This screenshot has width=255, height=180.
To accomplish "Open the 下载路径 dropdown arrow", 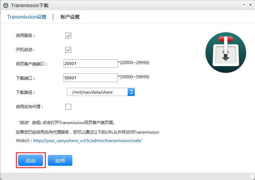I will pyautogui.click(x=131, y=92).
